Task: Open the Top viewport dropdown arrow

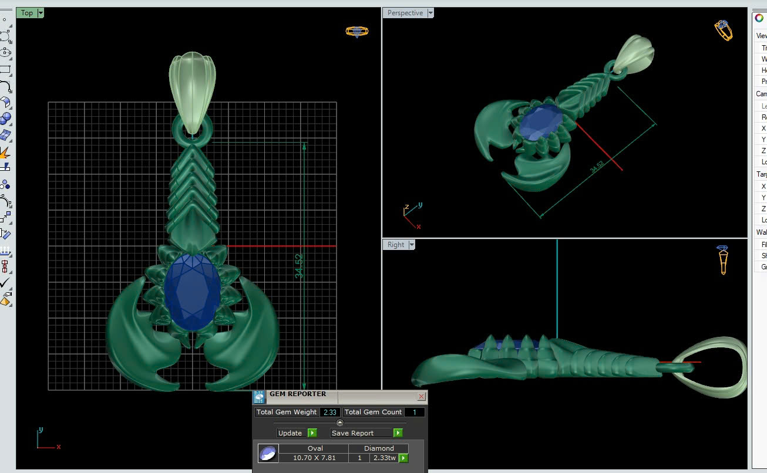Action: pos(41,13)
